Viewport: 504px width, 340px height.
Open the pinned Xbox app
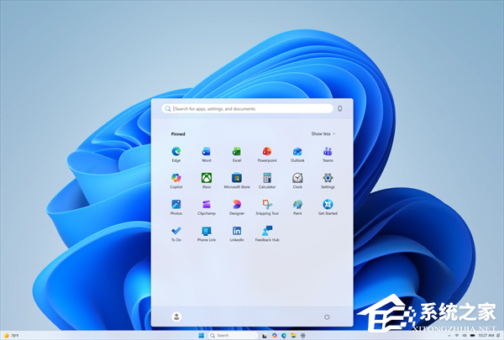[207, 180]
